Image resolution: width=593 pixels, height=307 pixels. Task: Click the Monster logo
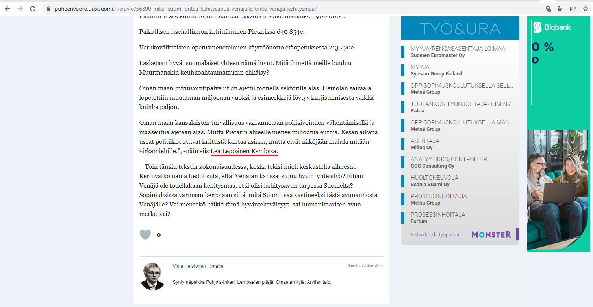pyautogui.click(x=491, y=234)
